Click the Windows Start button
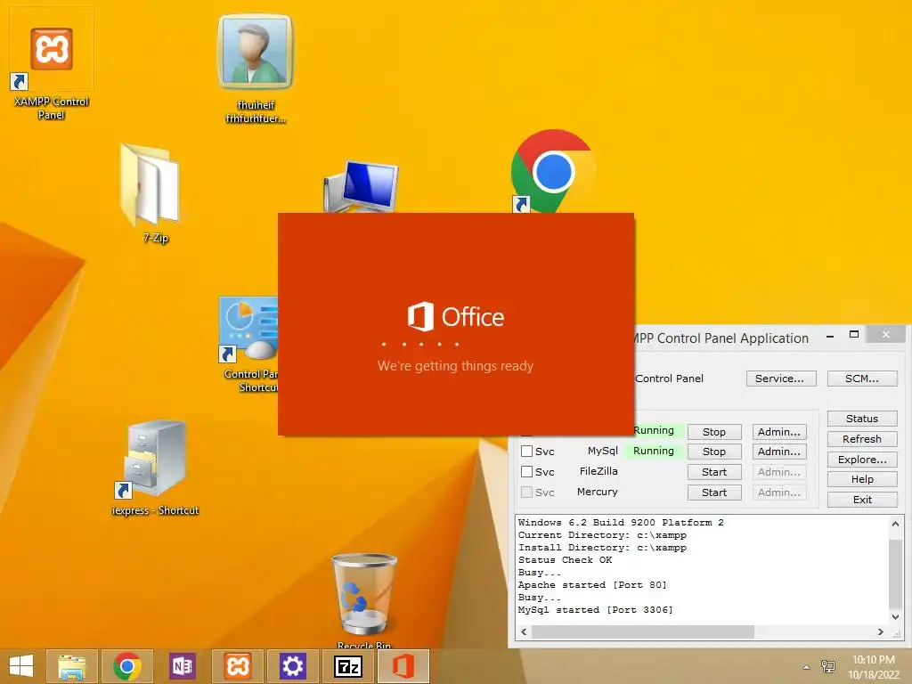This screenshot has height=684, width=912. click(21, 666)
